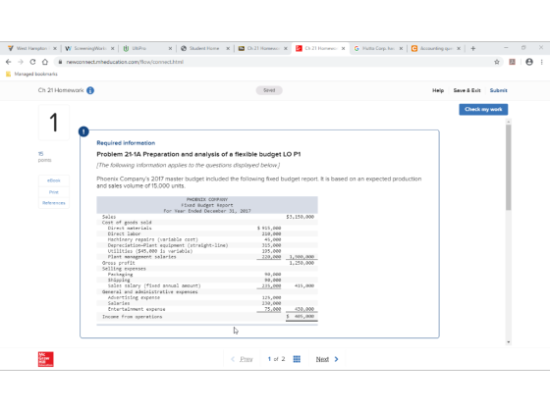Open a new browser tab
Image resolution: width=550 pixels, height=412 pixels.
tap(472, 48)
